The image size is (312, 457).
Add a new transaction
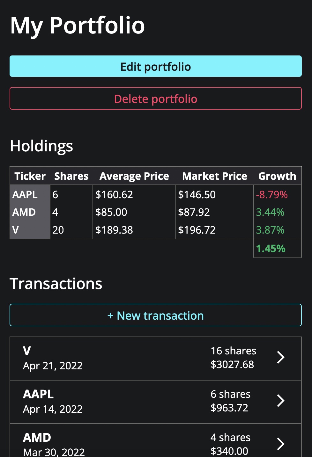(x=155, y=315)
